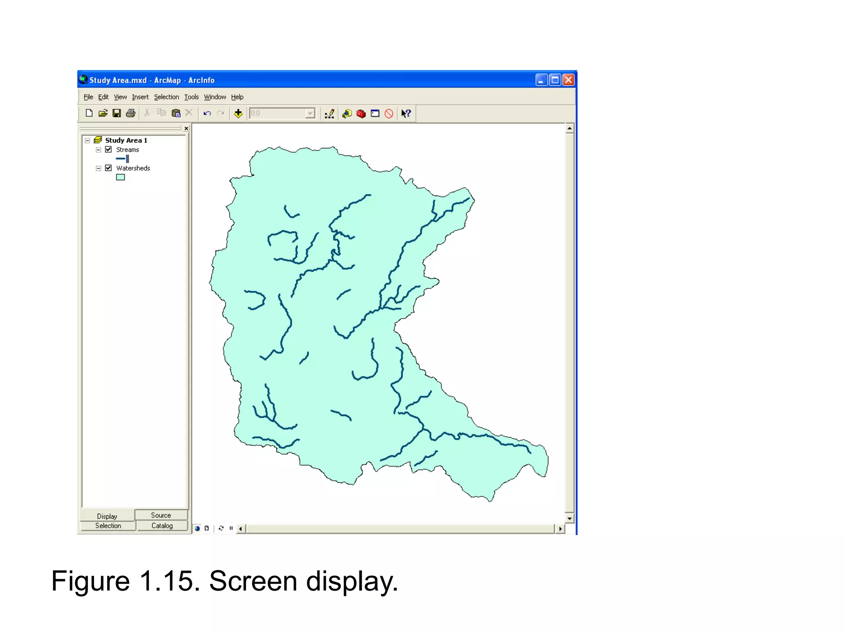Image resolution: width=845 pixels, height=633 pixels.
Task: Open the File menu
Action: 88,97
